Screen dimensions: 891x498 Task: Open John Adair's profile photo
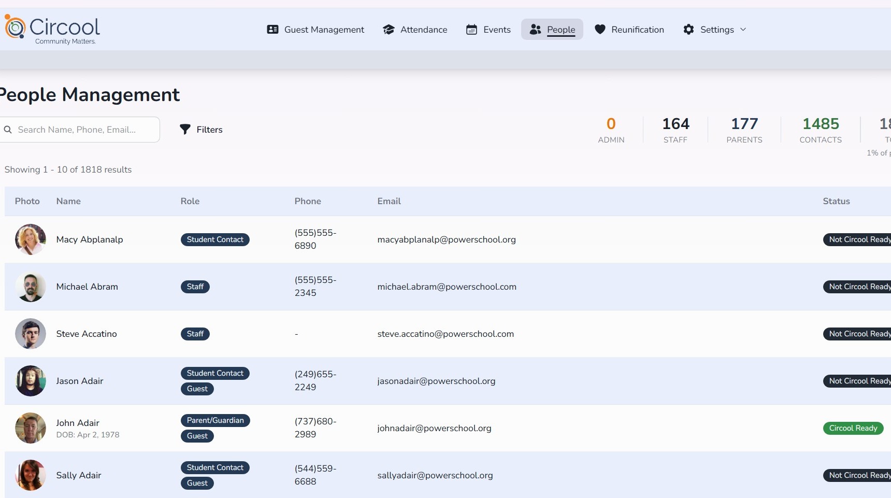pyautogui.click(x=31, y=428)
